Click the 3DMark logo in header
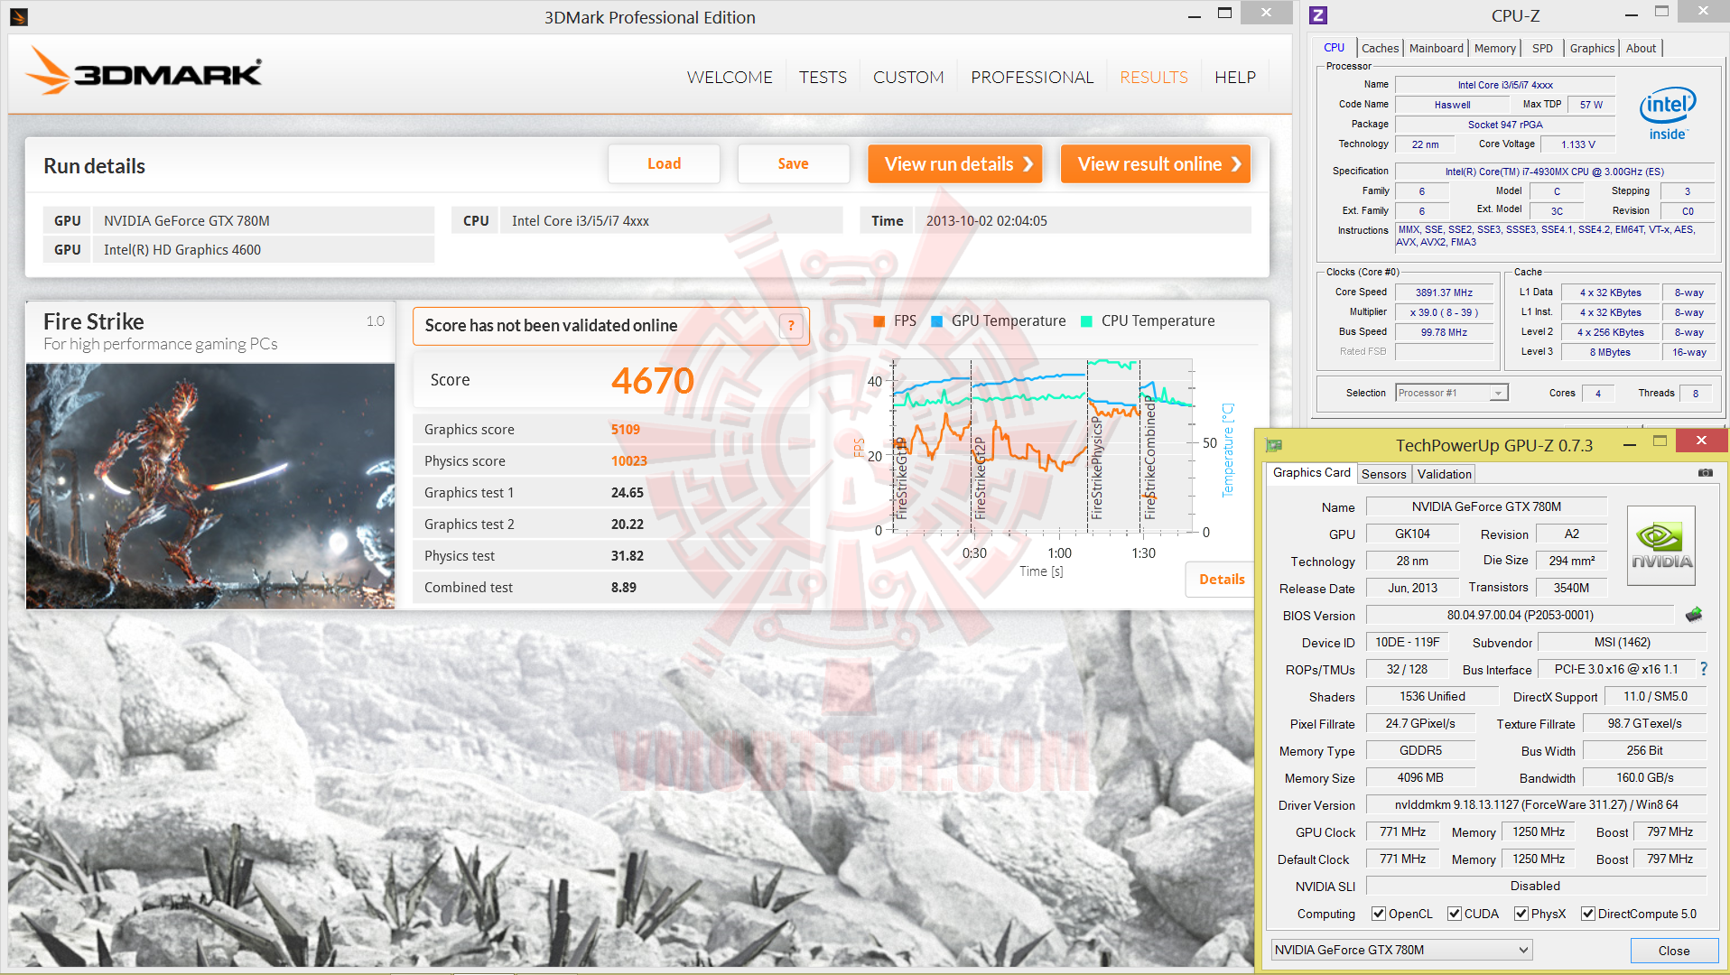1730x975 pixels. [144, 71]
